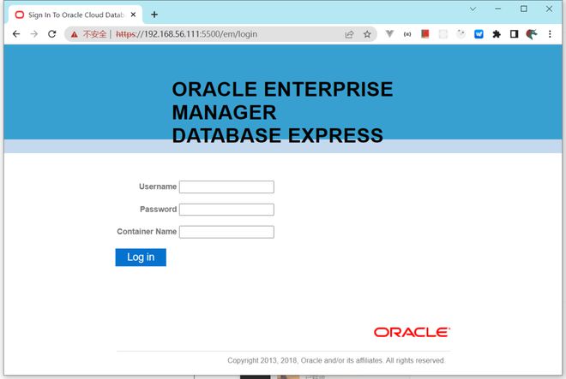Click the red Oracle logo

(x=412, y=332)
